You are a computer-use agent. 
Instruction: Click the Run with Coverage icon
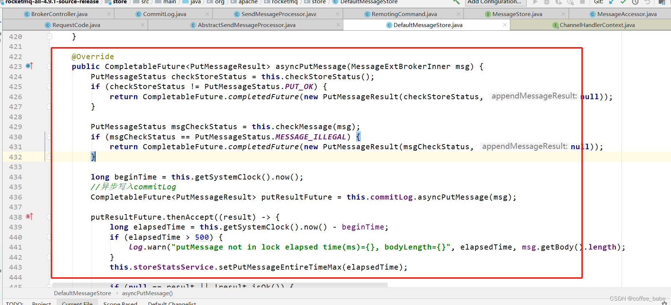[x=559, y=2]
